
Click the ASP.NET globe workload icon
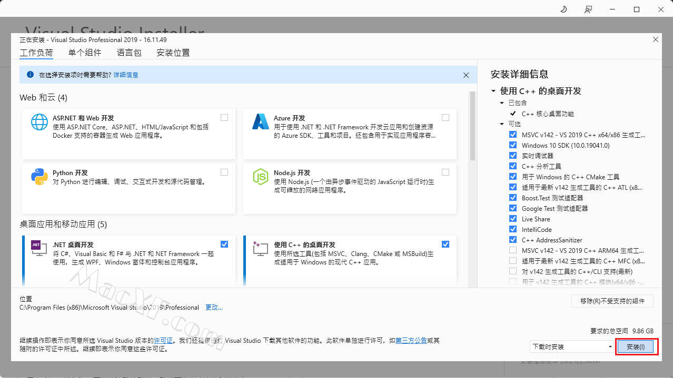tap(39, 122)
